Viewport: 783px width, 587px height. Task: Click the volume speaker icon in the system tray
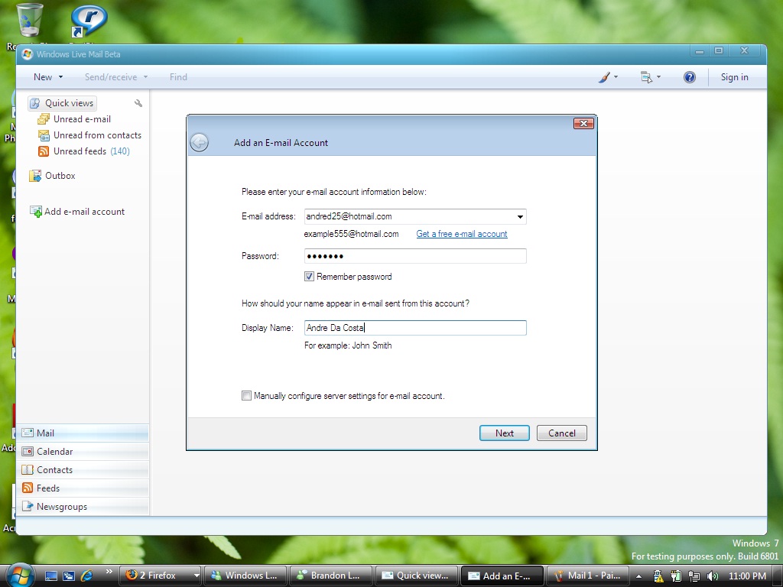click(712, 576)
